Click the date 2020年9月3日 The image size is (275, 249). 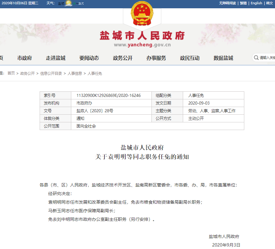pos(226,245)
